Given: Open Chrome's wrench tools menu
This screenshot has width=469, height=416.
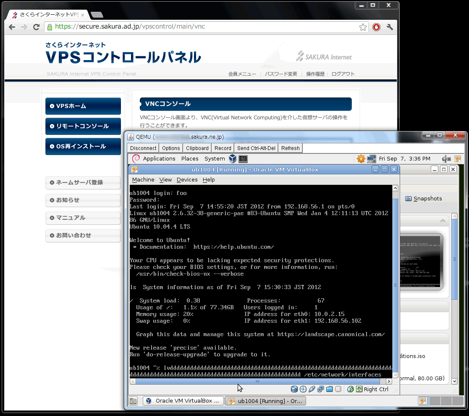Looking at the screenshot, I should (x=389, y=26).
